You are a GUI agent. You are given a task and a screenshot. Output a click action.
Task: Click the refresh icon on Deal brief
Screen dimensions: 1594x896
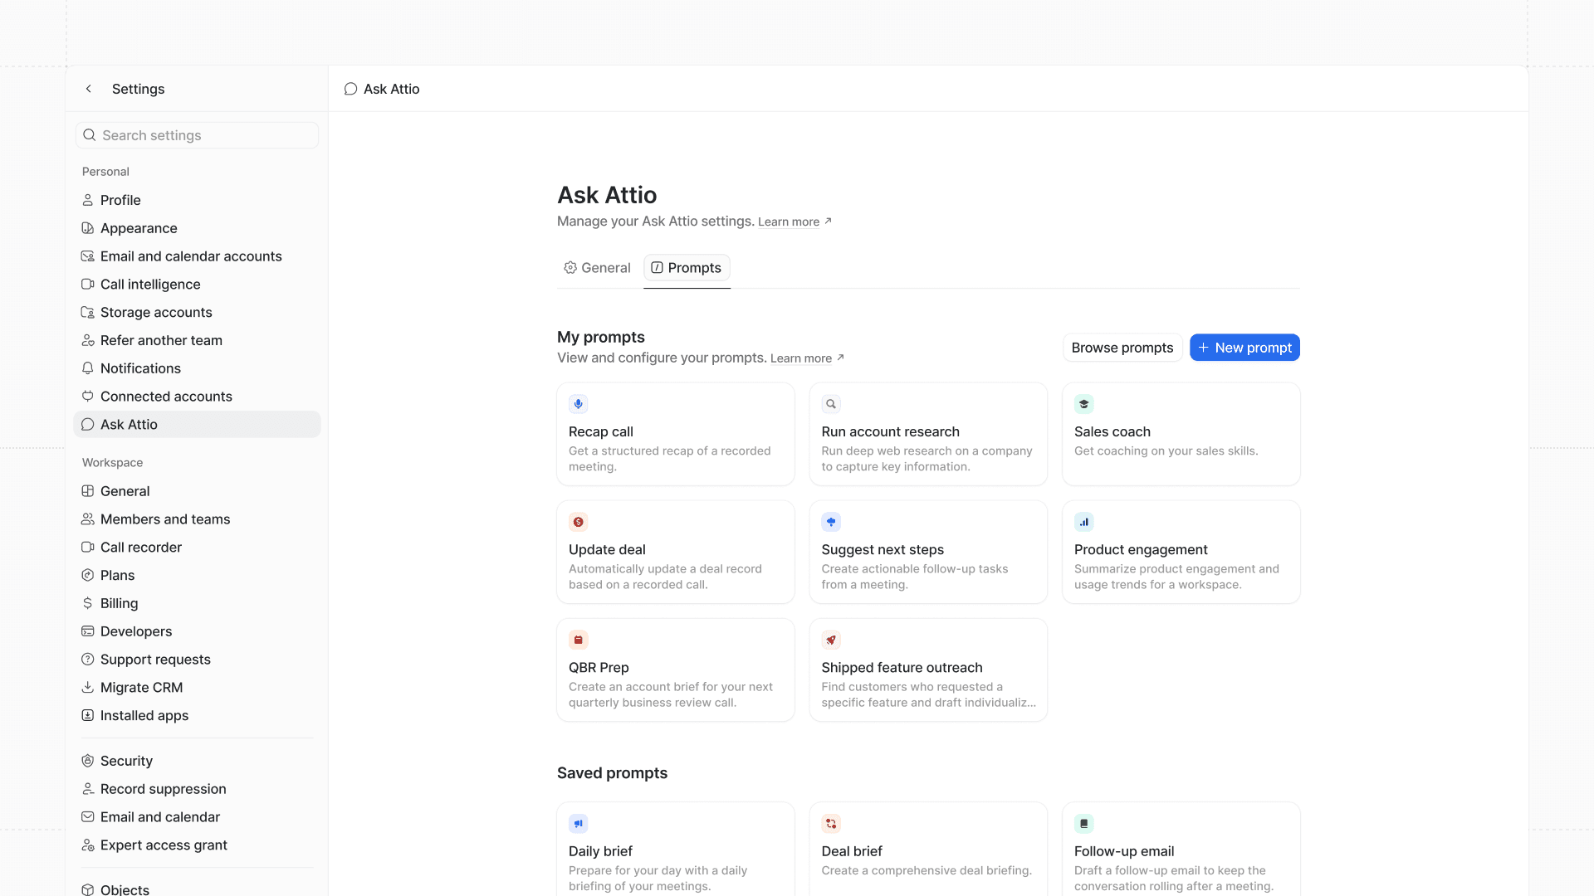[831, 823]
